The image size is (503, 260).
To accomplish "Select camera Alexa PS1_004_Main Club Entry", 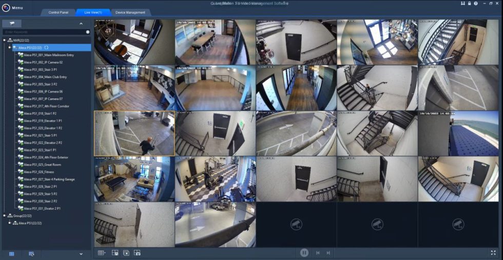I will pos(45,77).
